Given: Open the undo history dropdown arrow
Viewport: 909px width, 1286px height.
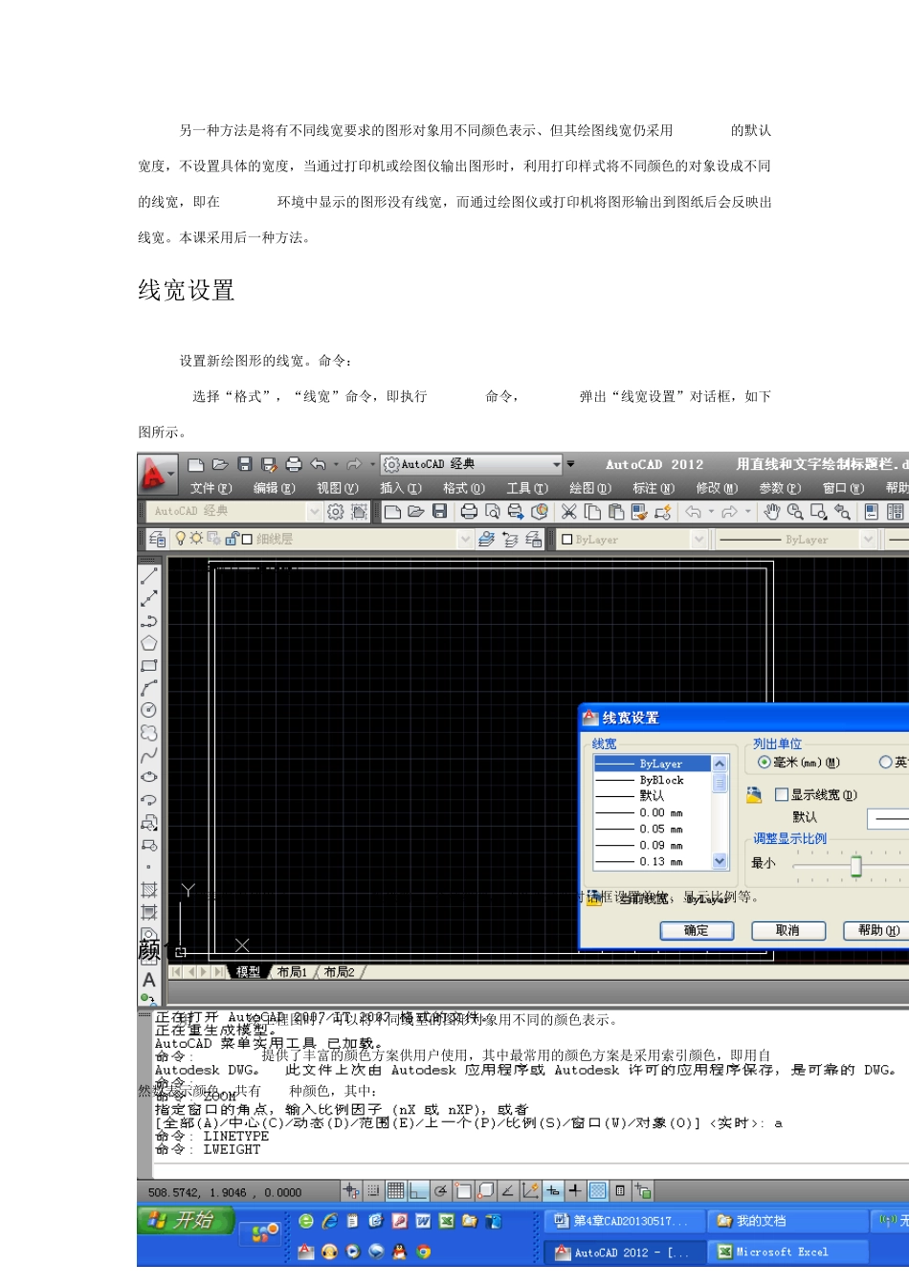Looking at the screenshot, I should pyautogui.click(x=336, y=464).
